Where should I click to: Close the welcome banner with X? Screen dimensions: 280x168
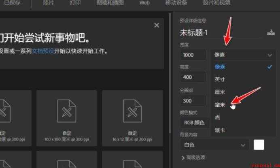(157, 26)
